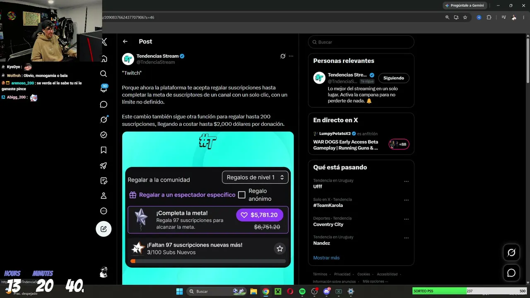Click Siguiendo button for Tendencias Stream
Viewport: 530px width, 298px height.
pos(393,78)
